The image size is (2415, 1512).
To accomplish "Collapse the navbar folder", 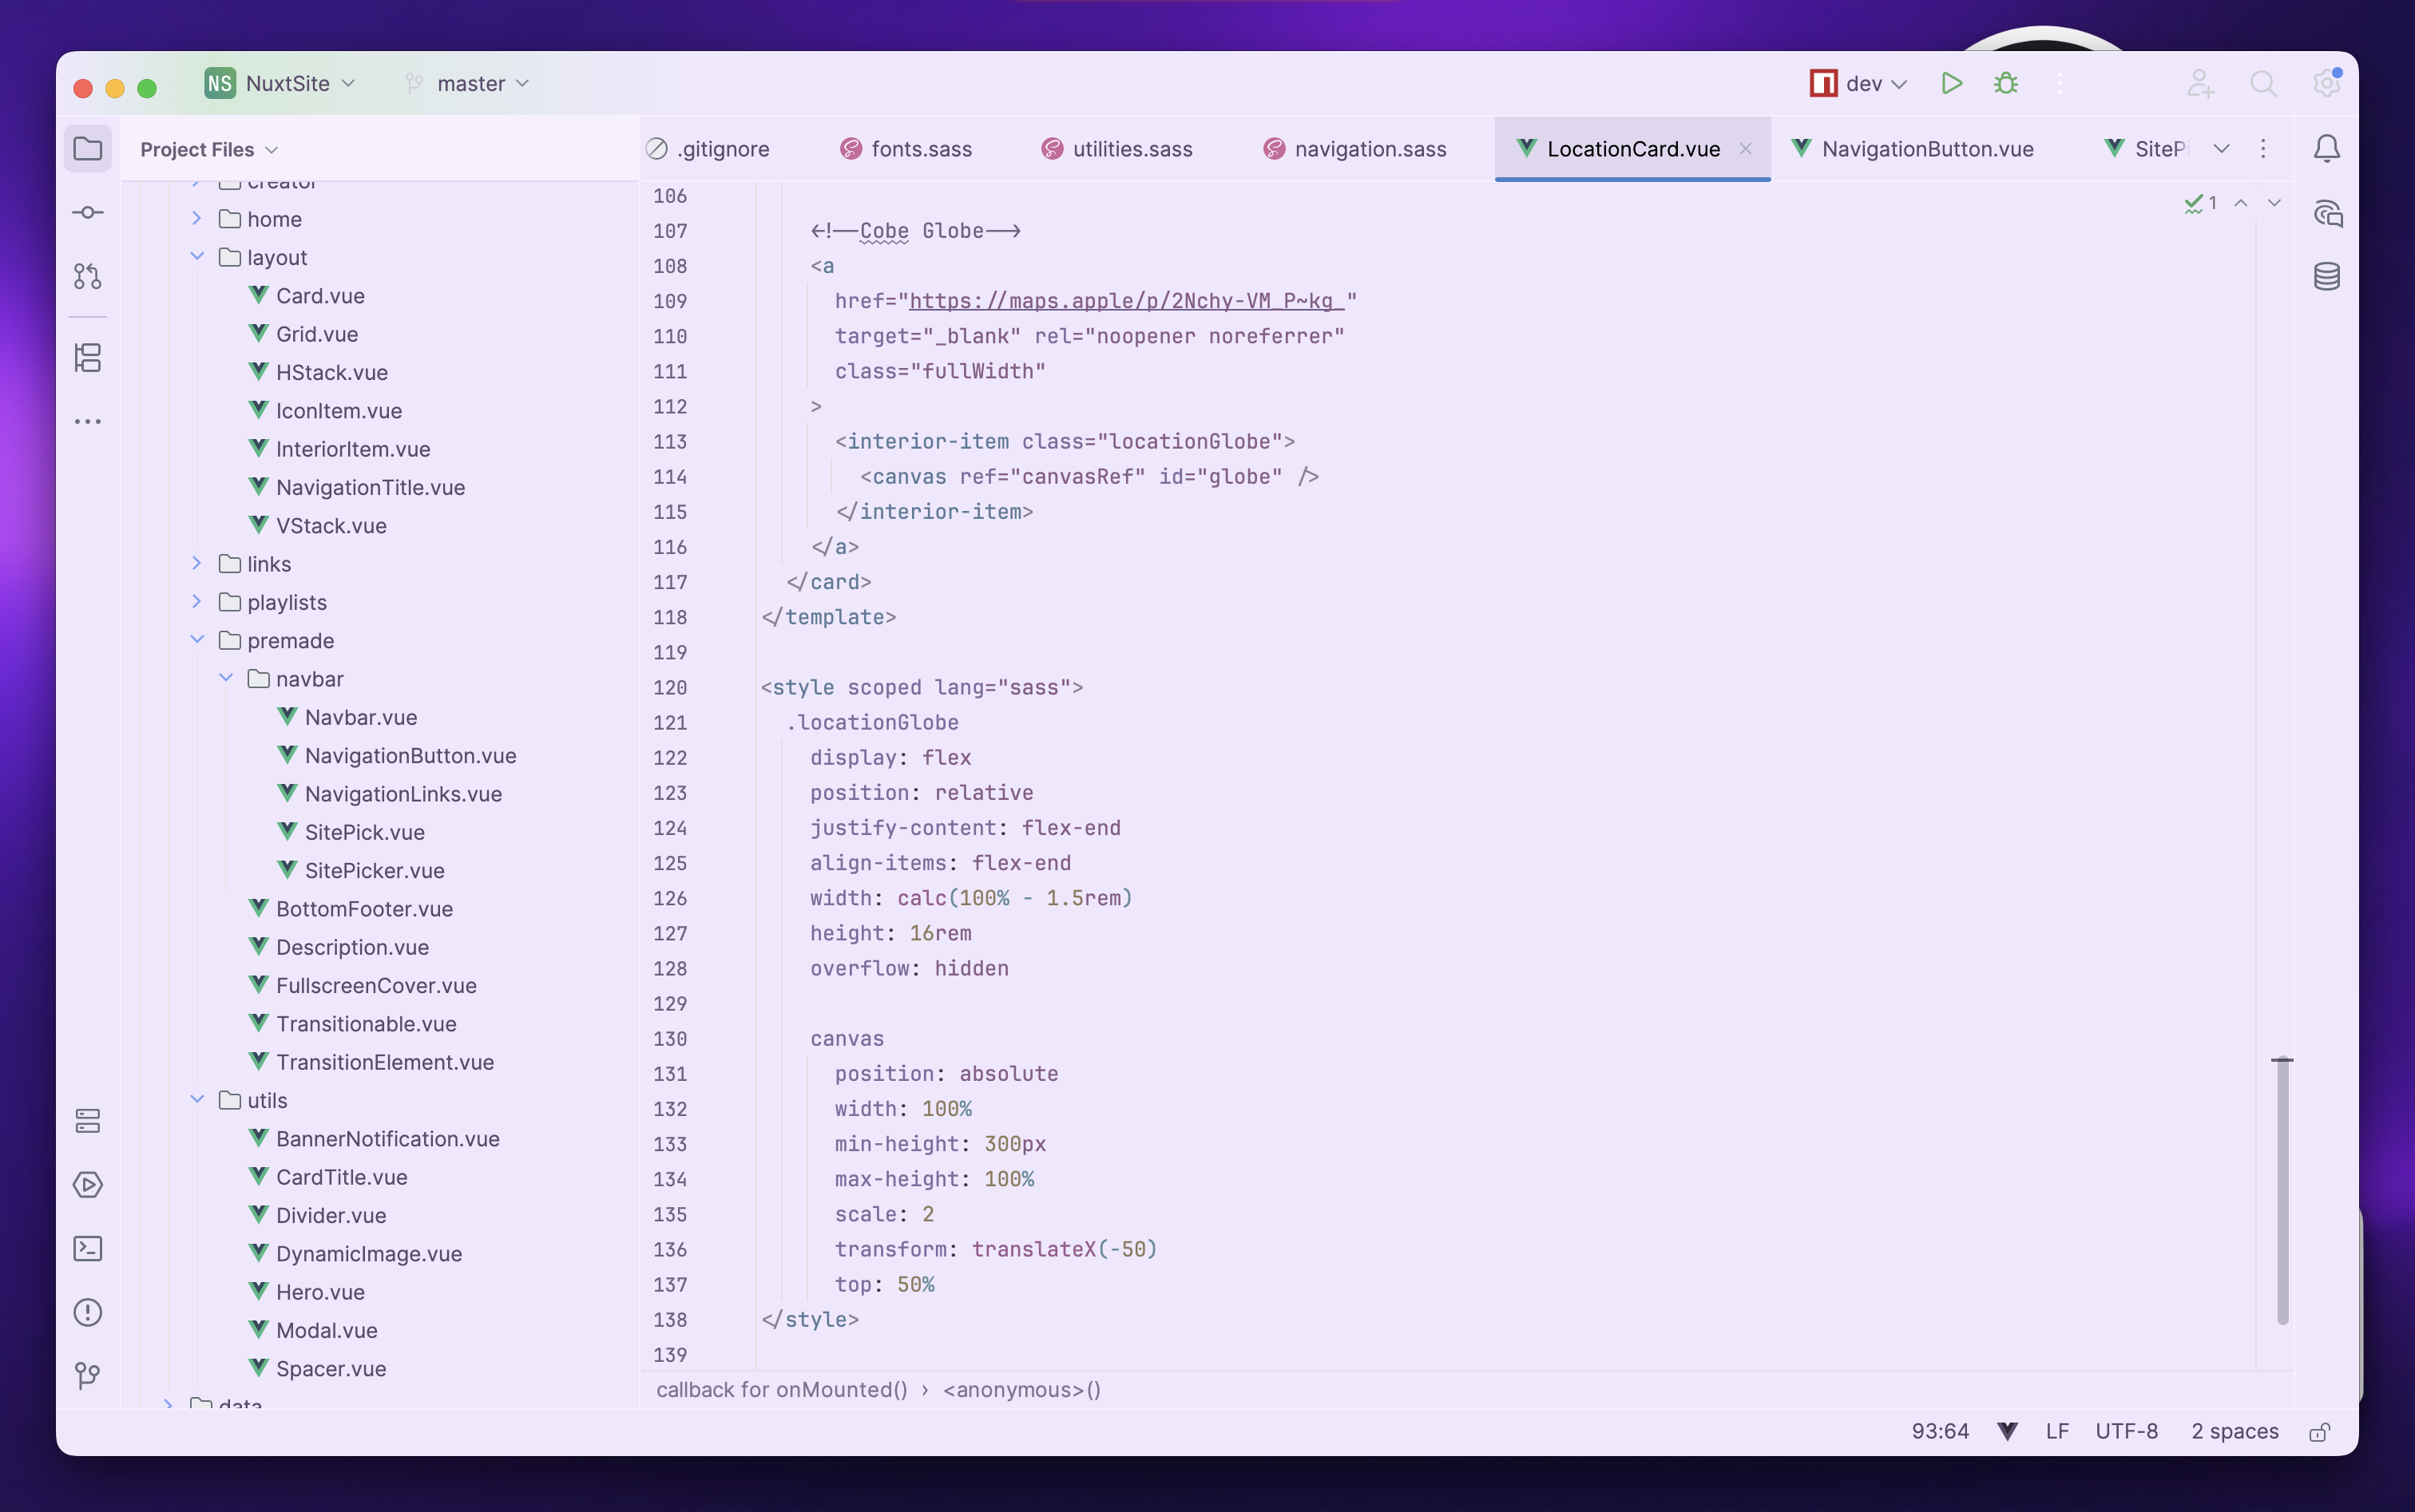I will click(x=226, y=678).
